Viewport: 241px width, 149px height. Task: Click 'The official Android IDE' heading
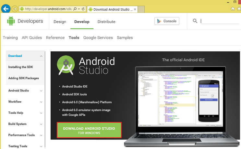(183, 60)
